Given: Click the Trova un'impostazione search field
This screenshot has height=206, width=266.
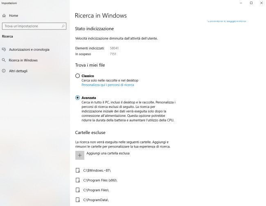Looking at the screenshot, I should tap(34, 26).
